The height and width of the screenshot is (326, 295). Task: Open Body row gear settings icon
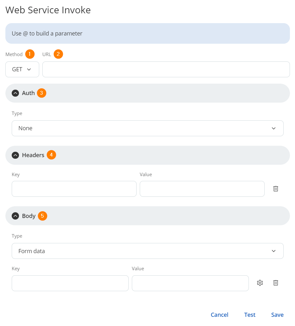pos(260,283)
